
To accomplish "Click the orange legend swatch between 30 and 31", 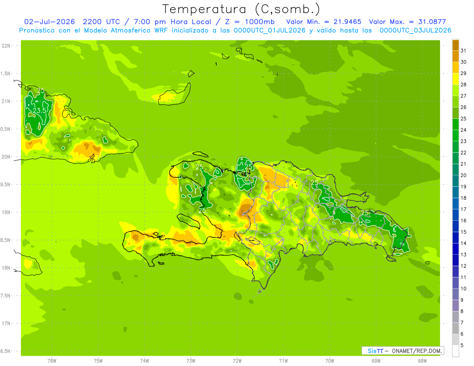I will point(455,56).
